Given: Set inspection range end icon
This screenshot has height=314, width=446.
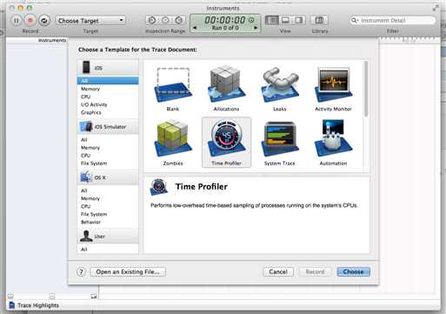Looking at the screenshot, I should point(179,20).
